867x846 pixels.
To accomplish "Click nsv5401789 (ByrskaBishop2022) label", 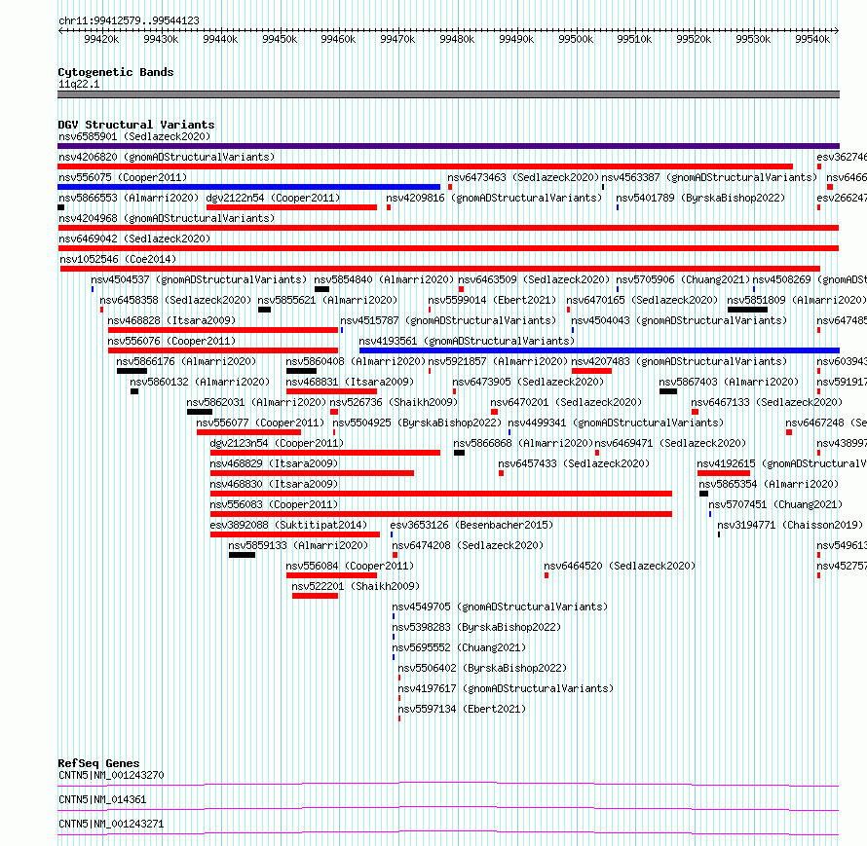I will (700, 198).
